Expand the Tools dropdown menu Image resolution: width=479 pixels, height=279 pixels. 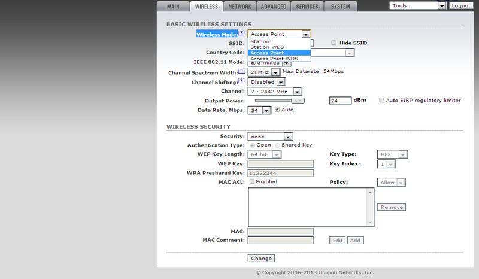417,5
